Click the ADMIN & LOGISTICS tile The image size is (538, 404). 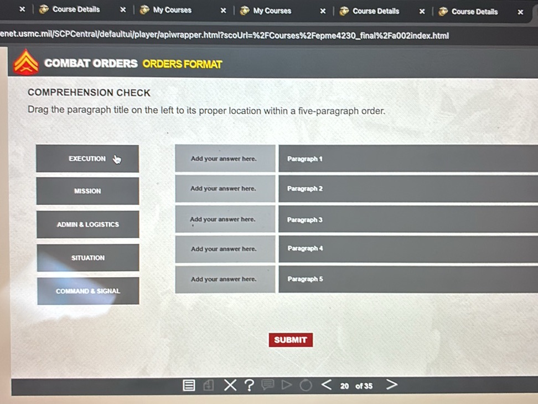[87, 224]
